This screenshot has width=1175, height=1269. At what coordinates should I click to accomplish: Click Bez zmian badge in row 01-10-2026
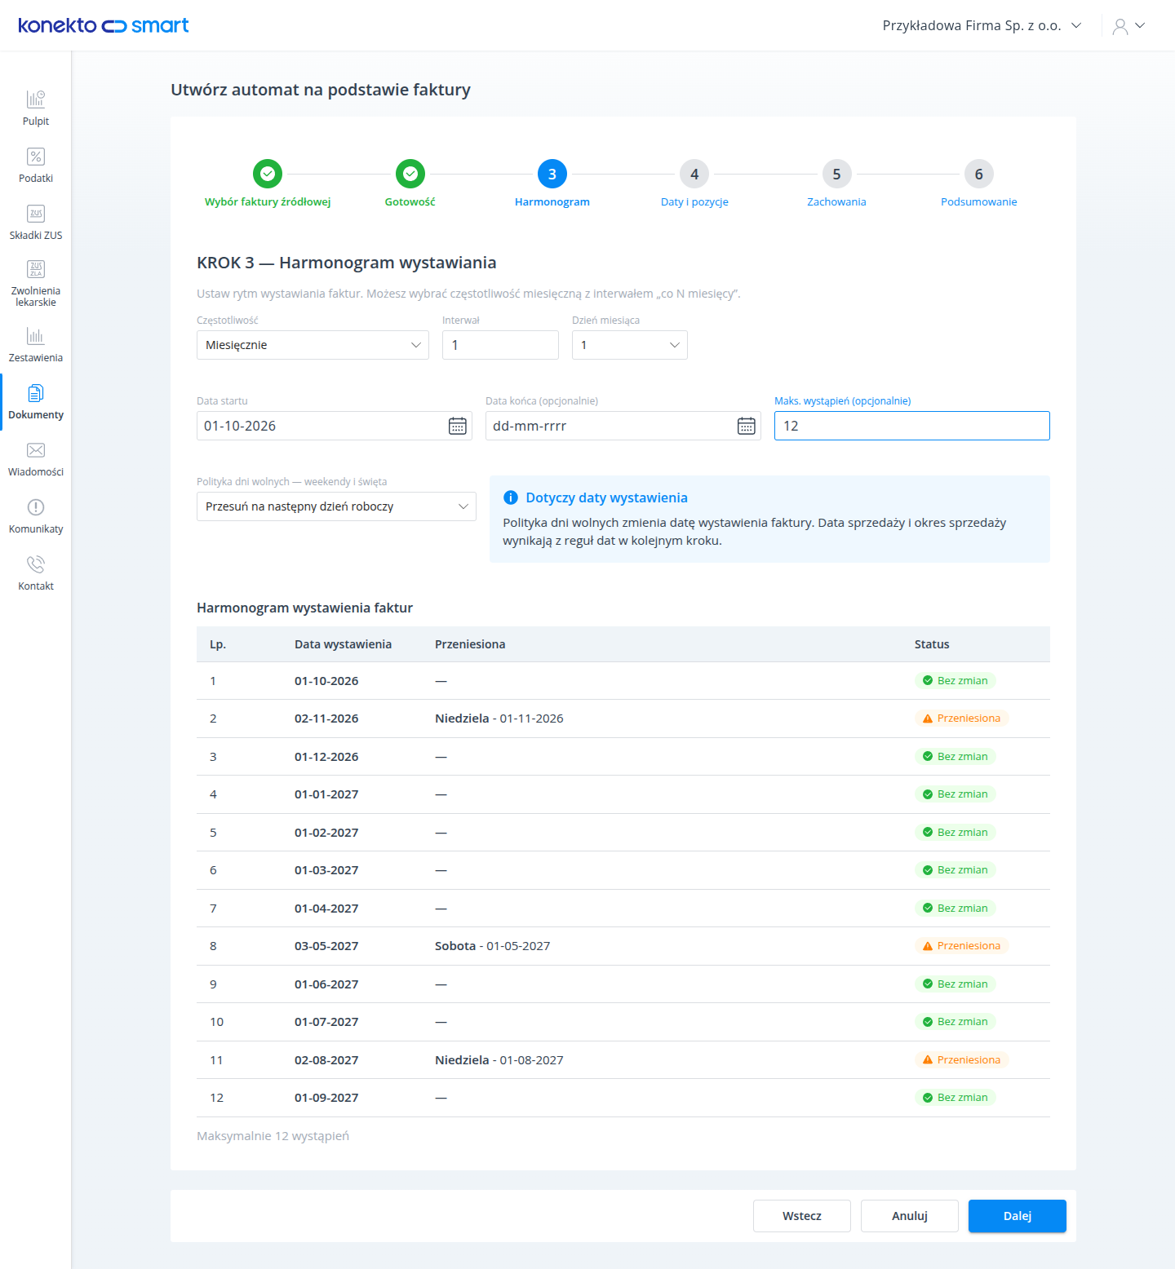pyautogui.click(x=956, y=681)
